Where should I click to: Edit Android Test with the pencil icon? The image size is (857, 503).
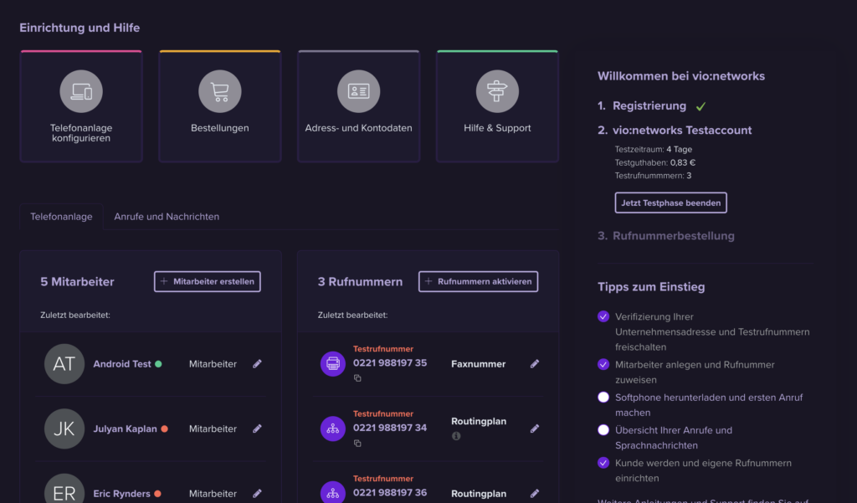pyautogui.click(x=257, y=363)
